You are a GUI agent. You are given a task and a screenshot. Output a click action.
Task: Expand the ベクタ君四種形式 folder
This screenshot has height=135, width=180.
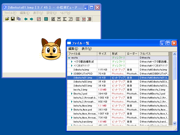coord(72,62)
